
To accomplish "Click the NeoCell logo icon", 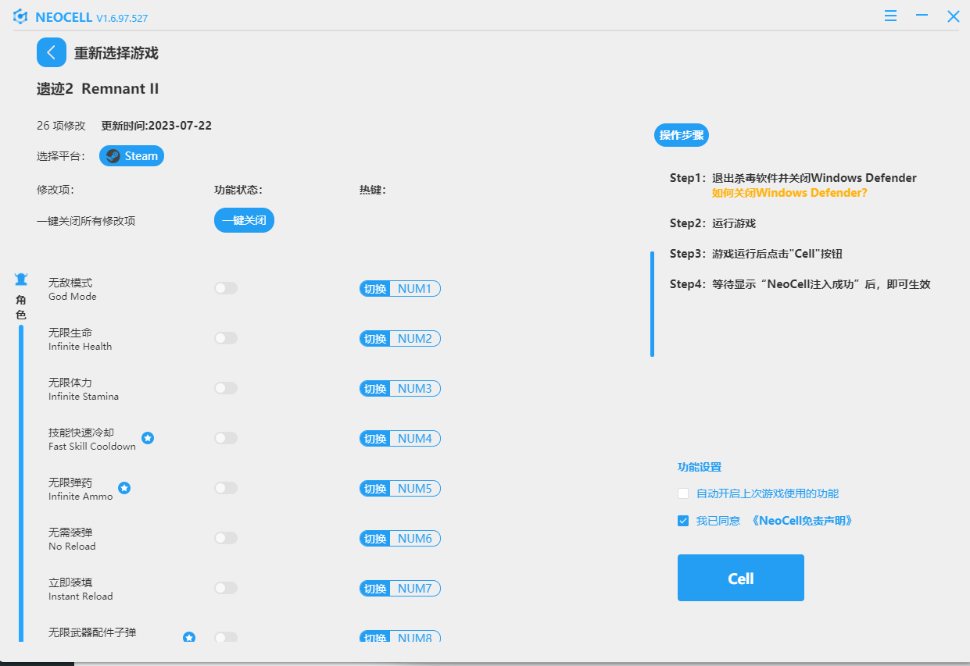I will coord(20,16).
